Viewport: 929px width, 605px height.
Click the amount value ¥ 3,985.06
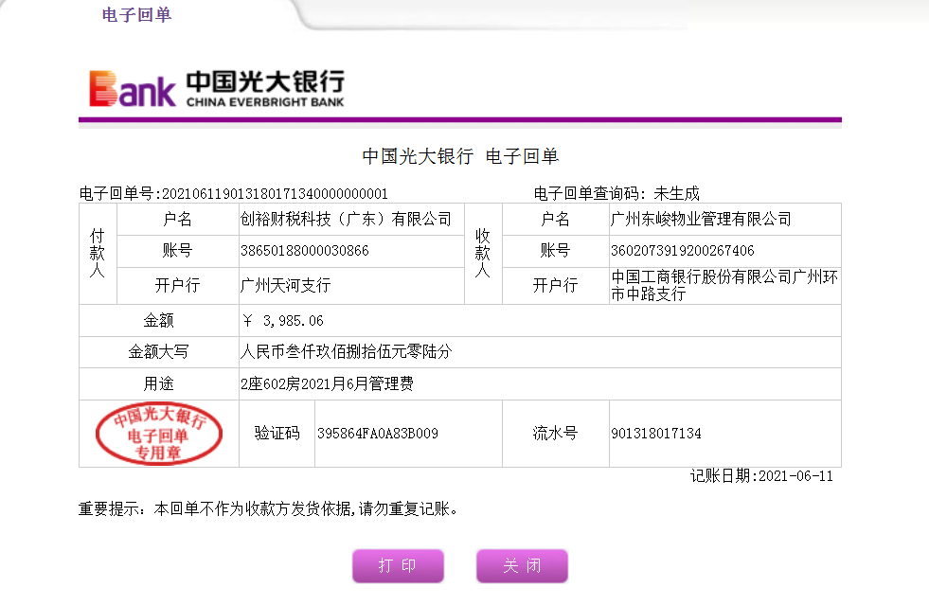click(x=283, y=321)
